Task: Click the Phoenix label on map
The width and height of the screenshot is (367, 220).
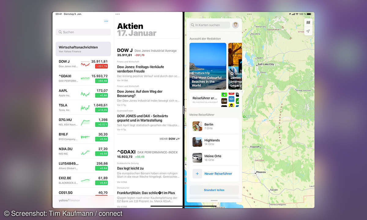Action: click(261, 172)
